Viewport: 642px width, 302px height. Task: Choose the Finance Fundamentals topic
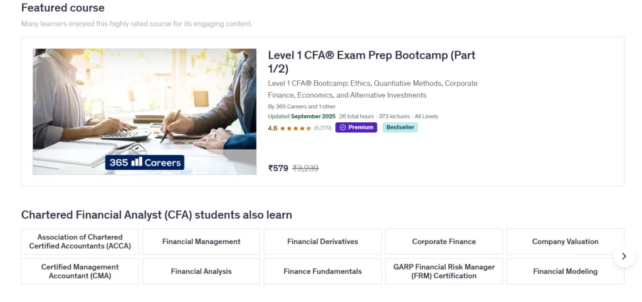(x=322, y=271)
